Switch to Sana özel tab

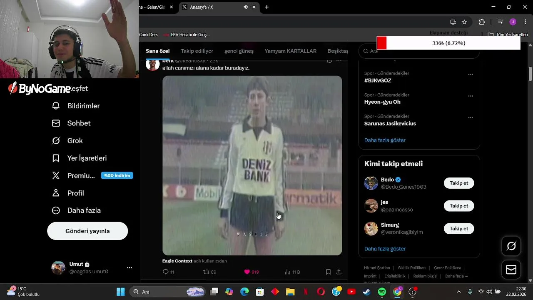[x=157, y=51]
